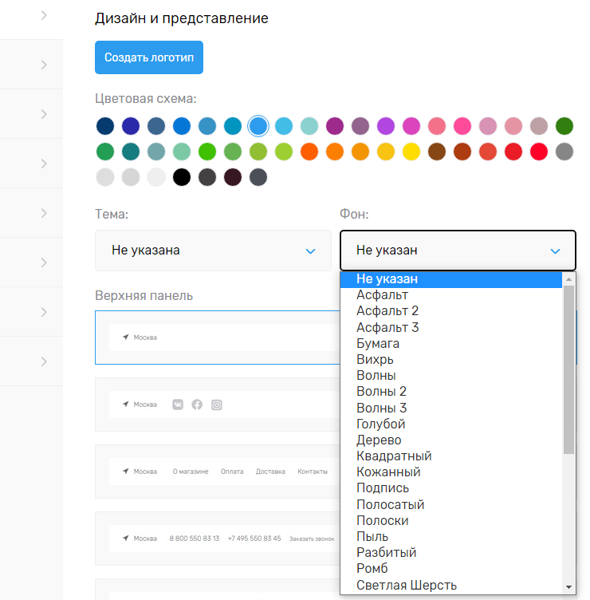
Task: Click the Создать логотип button
Action: pos(149,57)
